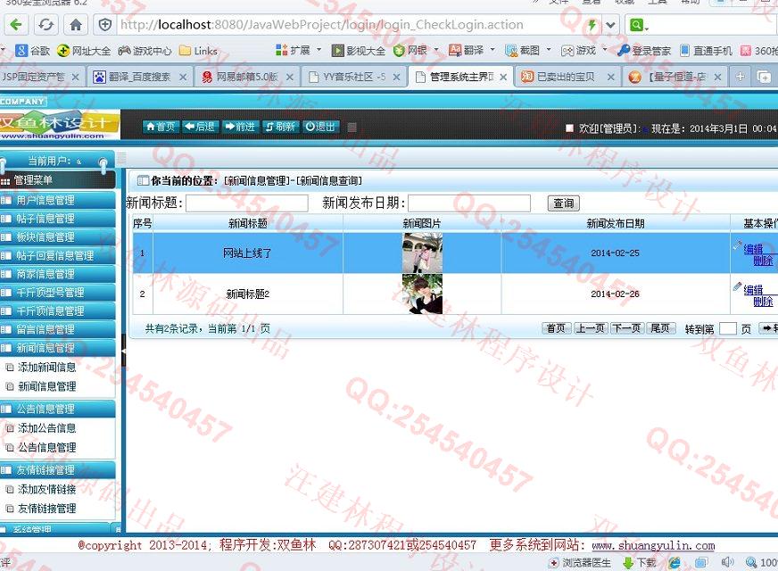This screenshot has height=571, width=778.
Task: Open the Links bookmark folder
Action: 198,51
